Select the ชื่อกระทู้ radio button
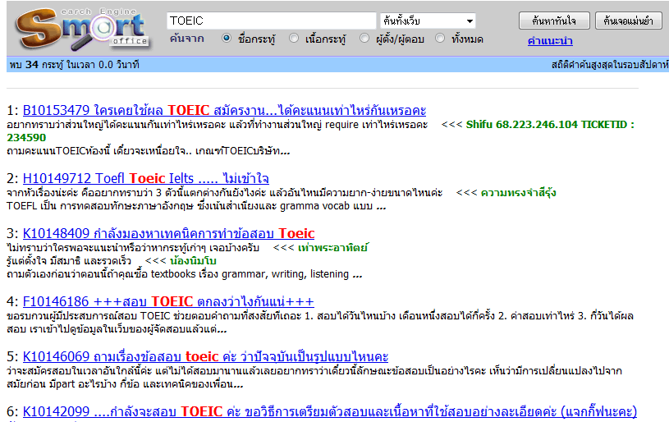Screen dimensions: 669x422 (x=227, y=39)
